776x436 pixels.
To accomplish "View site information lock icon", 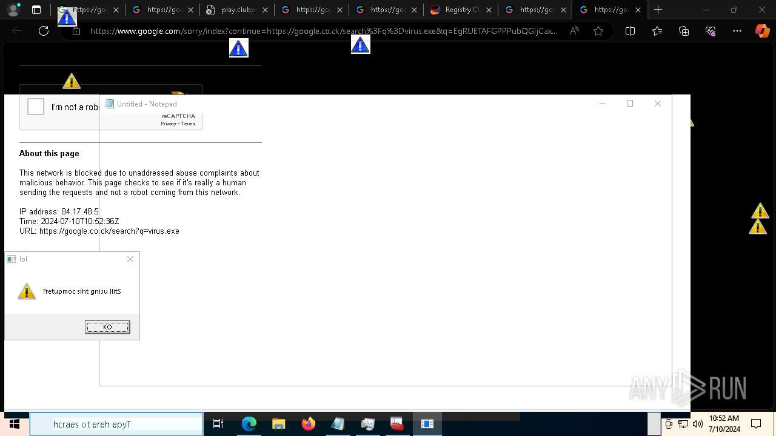I will pyautogui.click(x=76, y=31).
